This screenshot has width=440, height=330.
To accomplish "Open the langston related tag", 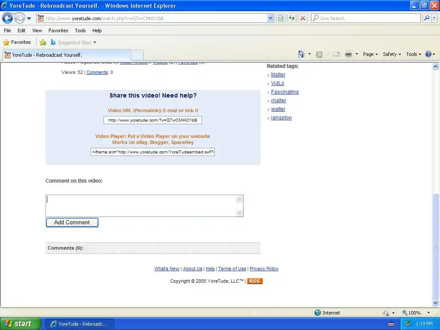I will [x=281, y=118].
